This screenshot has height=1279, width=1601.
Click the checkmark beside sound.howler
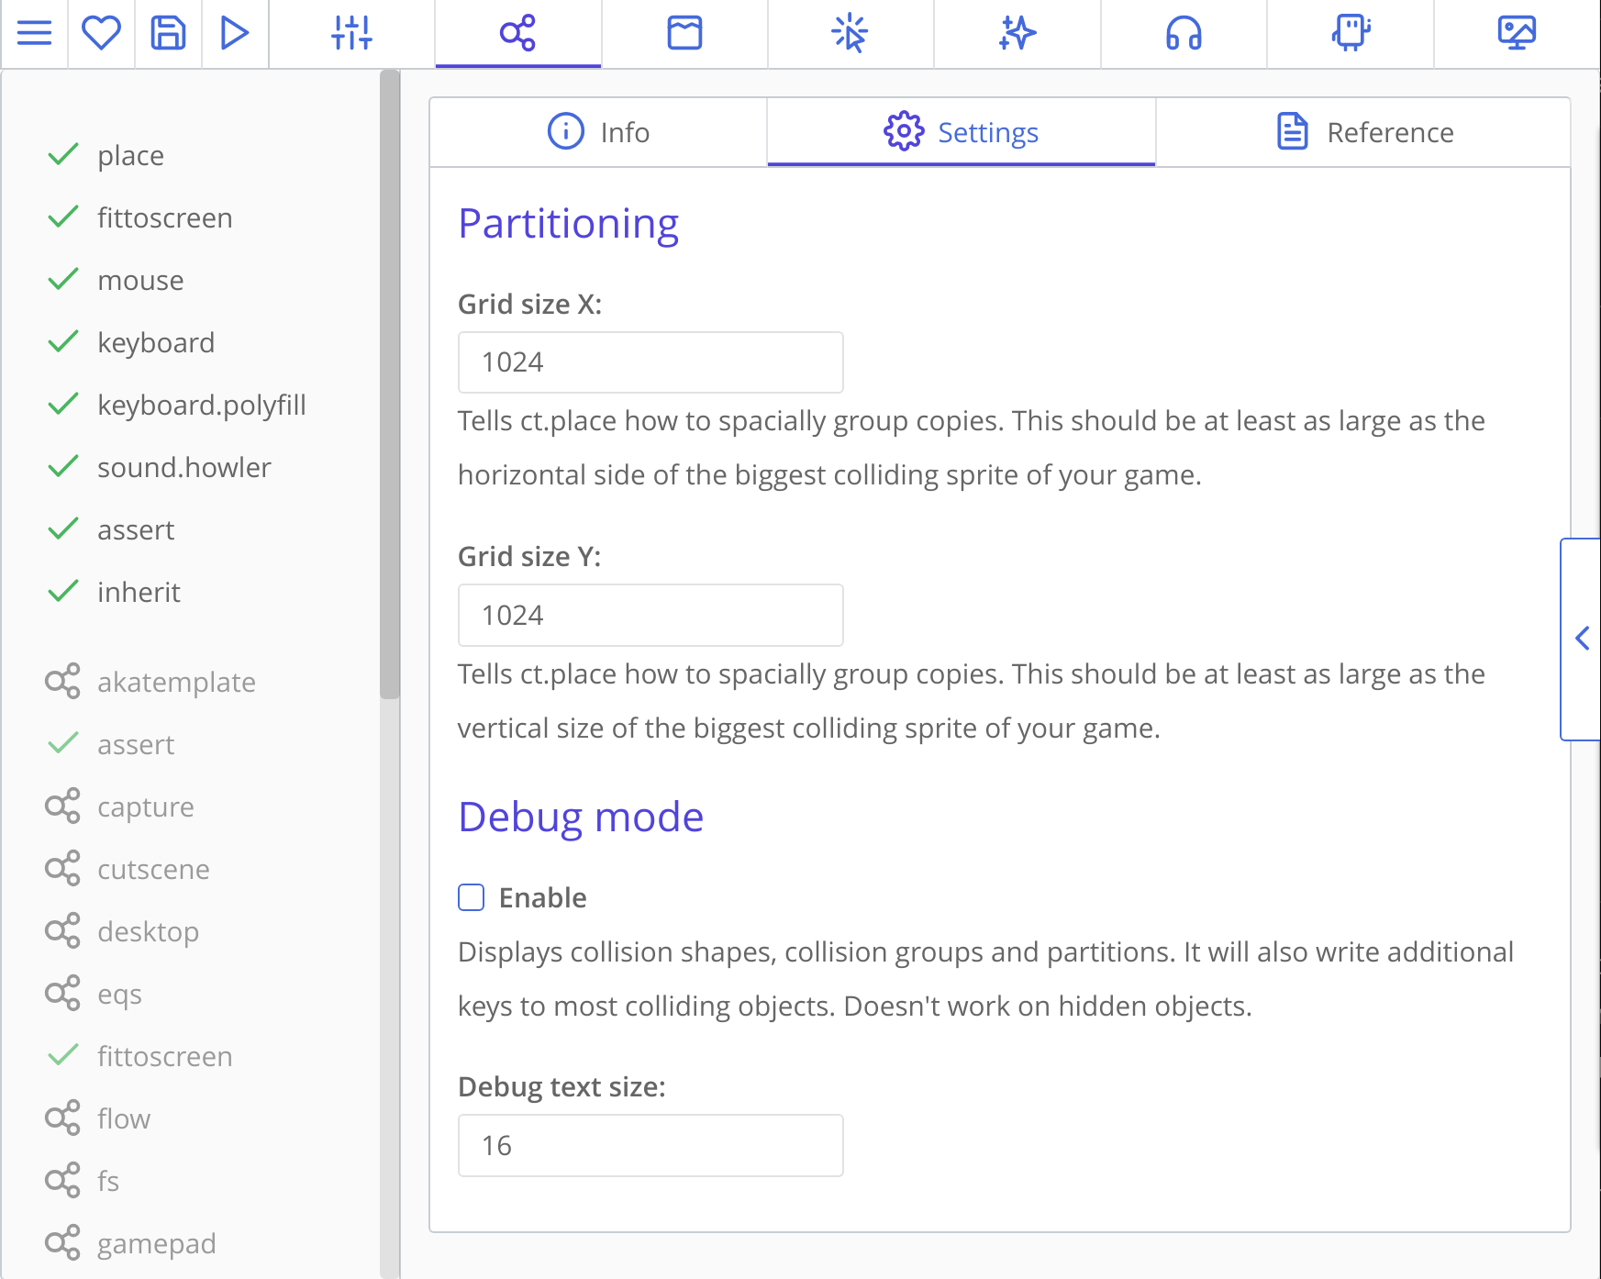point(62,466)
